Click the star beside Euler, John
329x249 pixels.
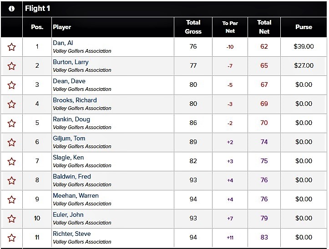pyautogui.click(x=11, y=219)
